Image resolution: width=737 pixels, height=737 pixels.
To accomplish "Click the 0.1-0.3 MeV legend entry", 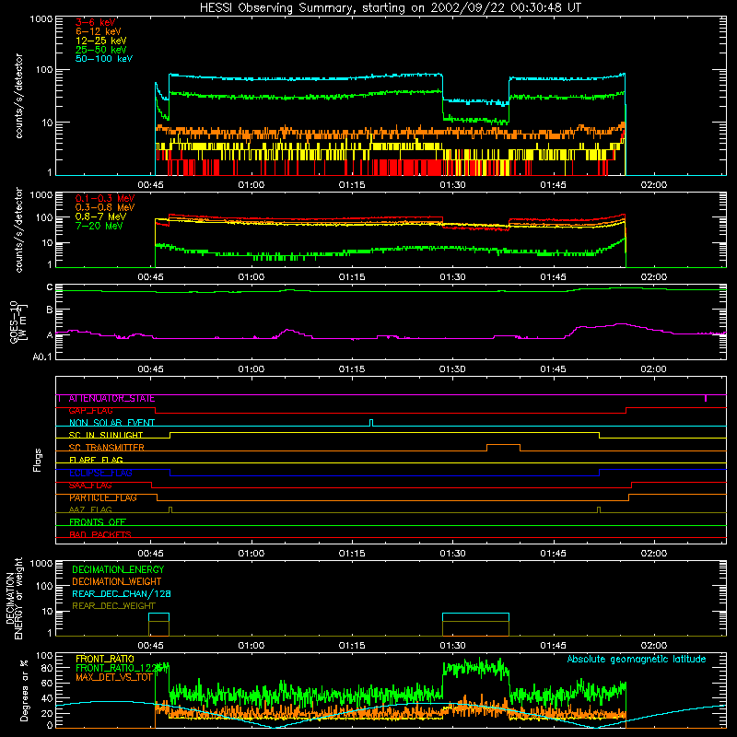I will click(105, 198).
